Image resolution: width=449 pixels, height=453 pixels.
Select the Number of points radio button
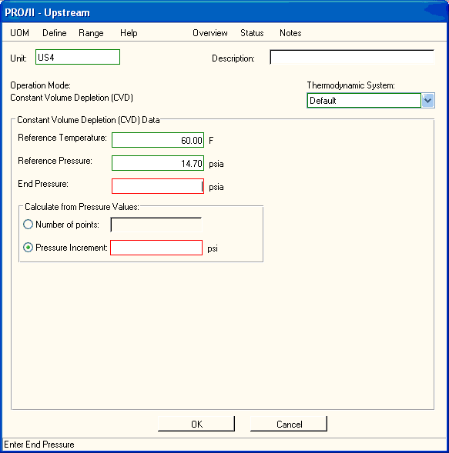28,225
